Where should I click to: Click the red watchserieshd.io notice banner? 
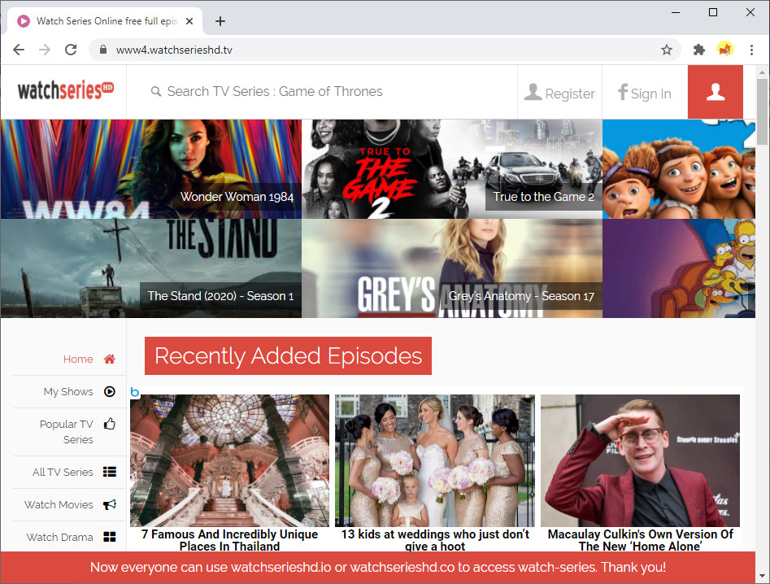tap(377, 567)
